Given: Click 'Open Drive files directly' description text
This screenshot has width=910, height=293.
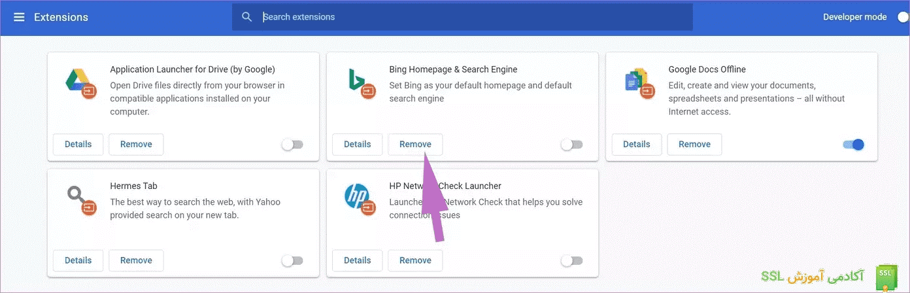Looking at the screenshot, I should coord(197,98).
